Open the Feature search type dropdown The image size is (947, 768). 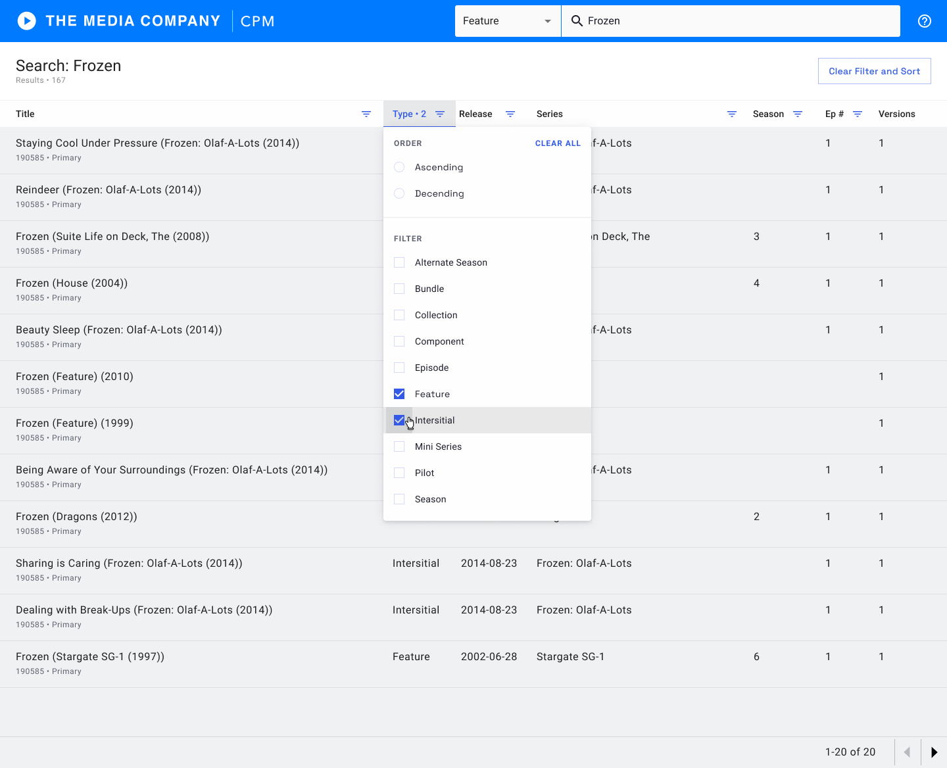508,21
